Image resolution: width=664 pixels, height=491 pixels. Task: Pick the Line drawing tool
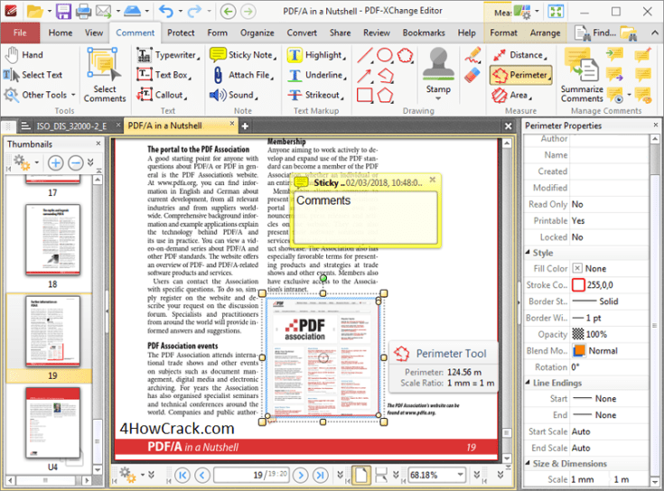[x=365, y=55]
